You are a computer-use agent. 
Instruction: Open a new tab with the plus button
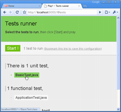tap(85, 6)
